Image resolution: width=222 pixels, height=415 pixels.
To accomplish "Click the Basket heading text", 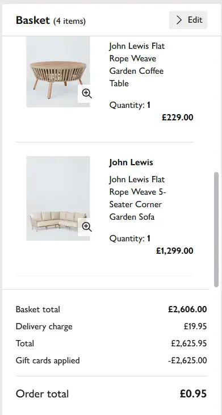I will click(x=33, y=20).
